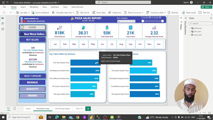Select the Mar month slicer
The height and width of the screenshot is (120, 213).
(x=74, y=44)
